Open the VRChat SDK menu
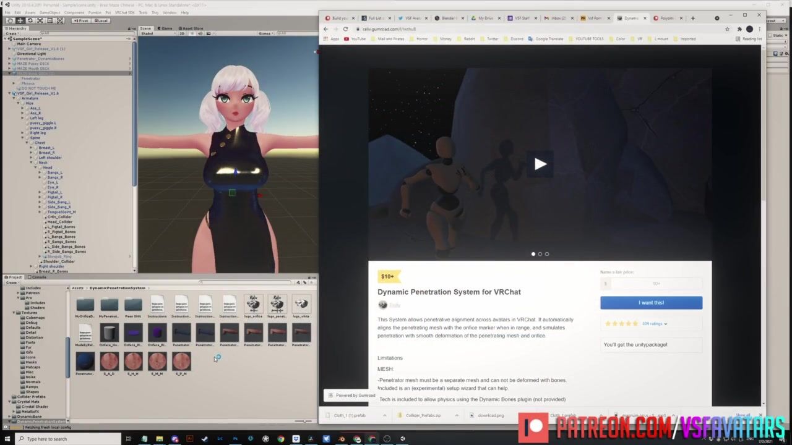The width and height of the screenshot is (792, 445). pos(124,12)
